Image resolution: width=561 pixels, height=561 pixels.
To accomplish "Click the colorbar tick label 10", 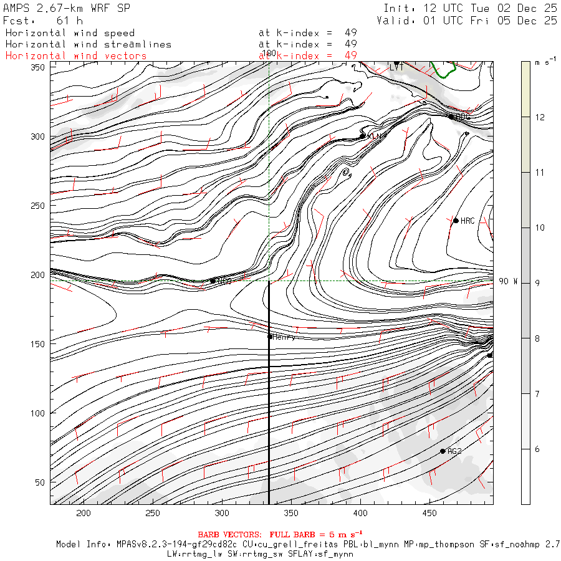I will click(x=540, y=228).
